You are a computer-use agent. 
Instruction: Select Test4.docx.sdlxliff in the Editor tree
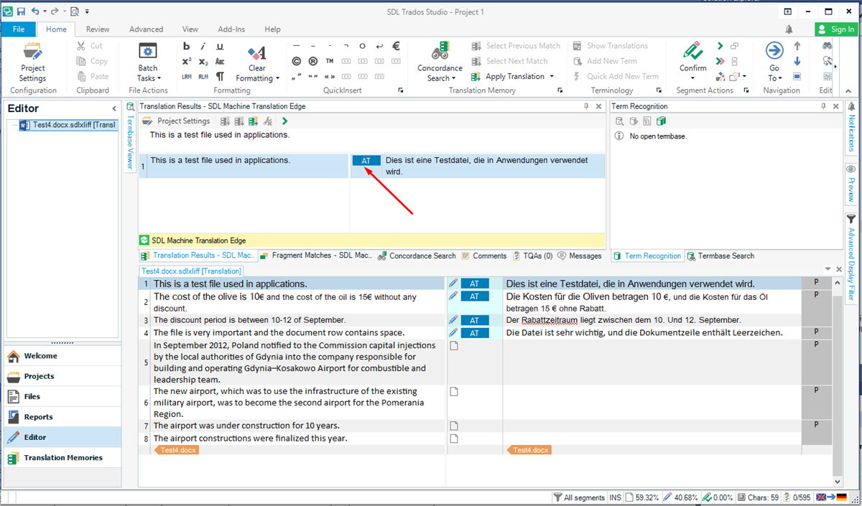click(68, 125)
